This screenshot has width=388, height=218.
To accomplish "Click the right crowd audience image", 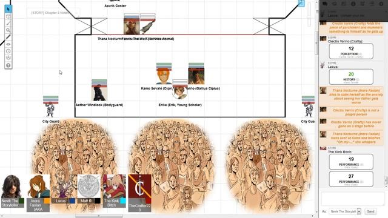I will [x=269, y=165].
